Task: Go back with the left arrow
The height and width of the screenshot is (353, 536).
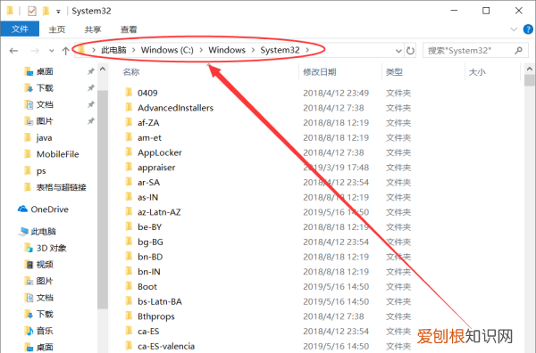Action: click(x=13, y=51)
